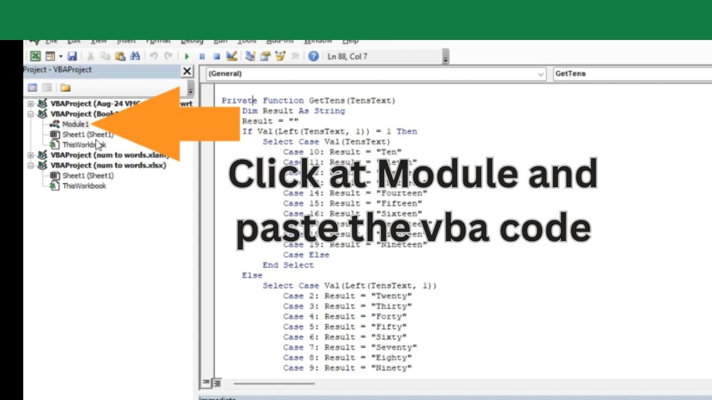The image size is (712, 400).
Task: Expand VBAProject (num to words.xlam) node
Action: [x=31, y=155]
